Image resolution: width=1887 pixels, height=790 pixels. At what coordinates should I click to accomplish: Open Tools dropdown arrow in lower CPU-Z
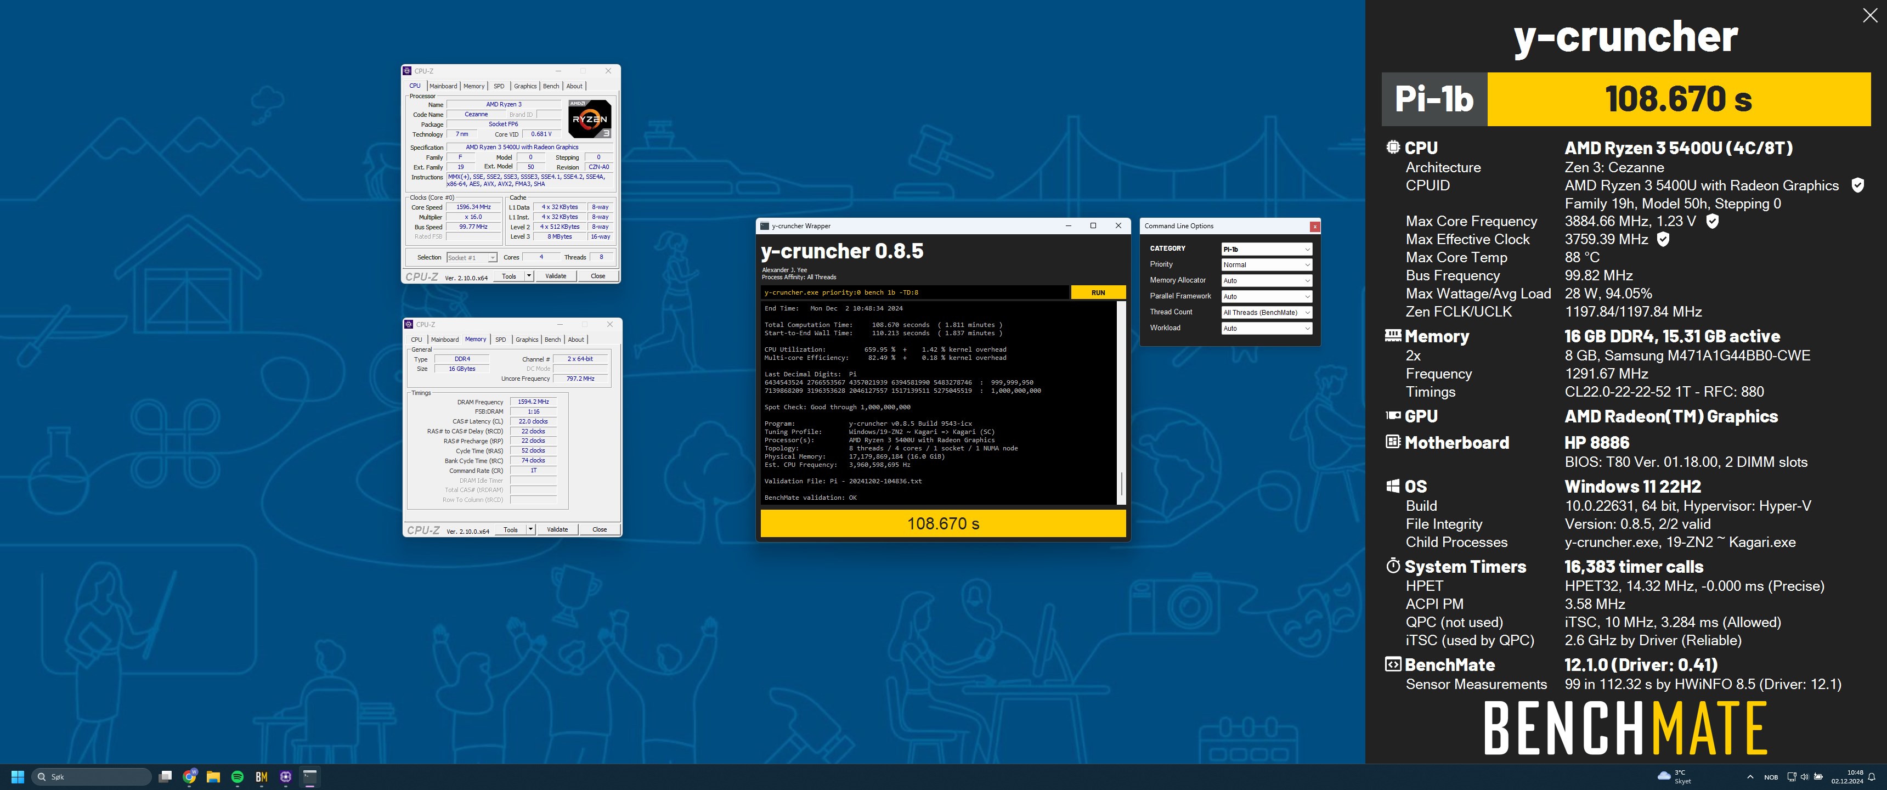[530, 530]
